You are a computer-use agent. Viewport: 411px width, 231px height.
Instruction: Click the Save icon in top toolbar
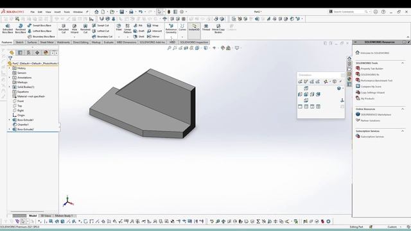click(x=121, y=12)
